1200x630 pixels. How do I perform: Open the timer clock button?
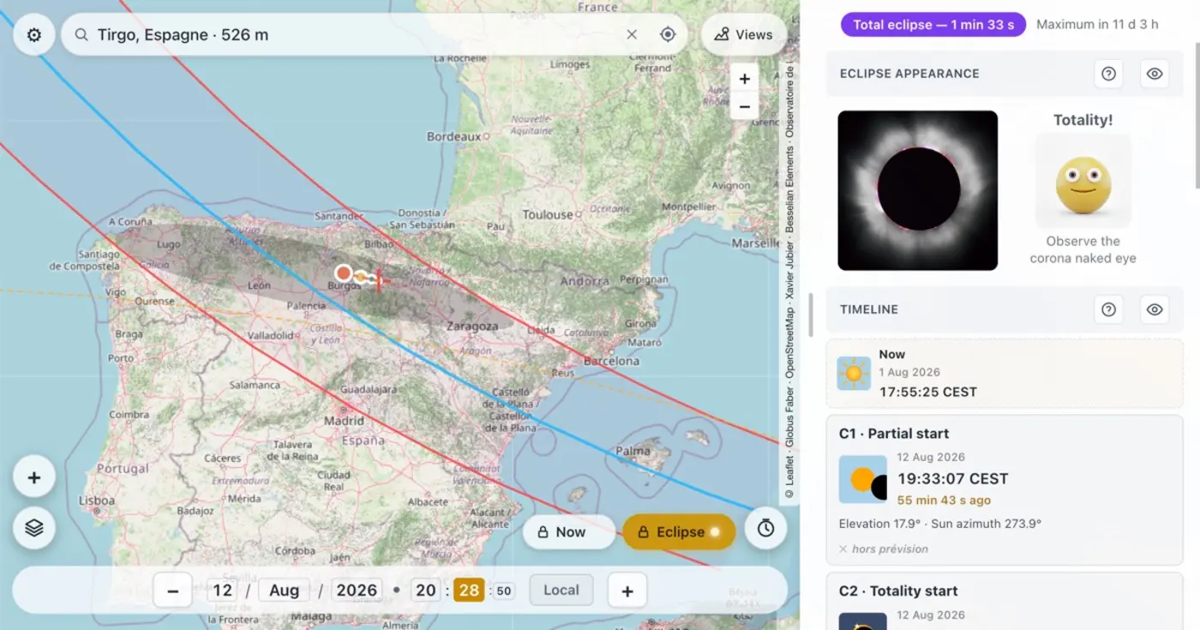(765, 528)
